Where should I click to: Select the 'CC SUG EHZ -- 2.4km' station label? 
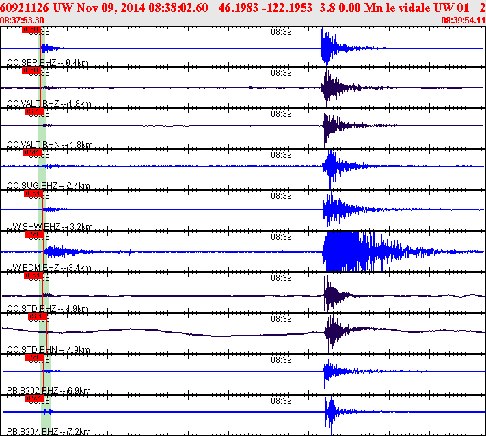(49, 186)
